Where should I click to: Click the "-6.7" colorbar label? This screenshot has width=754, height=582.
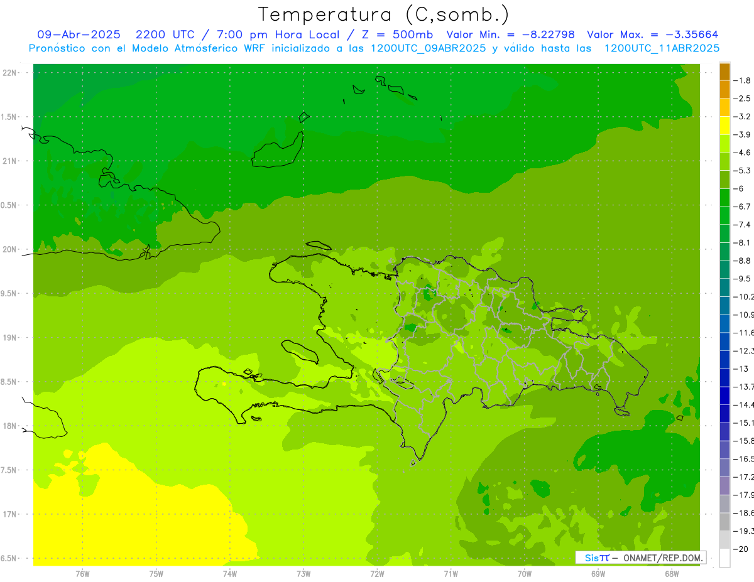(x=742, y=207)
